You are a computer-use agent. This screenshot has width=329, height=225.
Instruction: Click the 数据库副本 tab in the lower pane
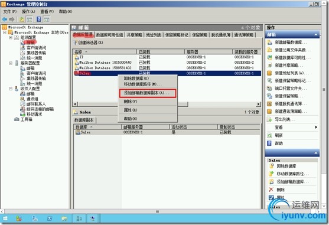[x=84, y=120]
